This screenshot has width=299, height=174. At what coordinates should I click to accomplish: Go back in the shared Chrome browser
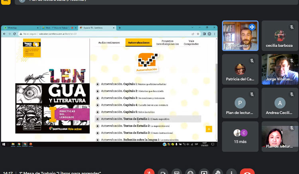pos(4,34)
